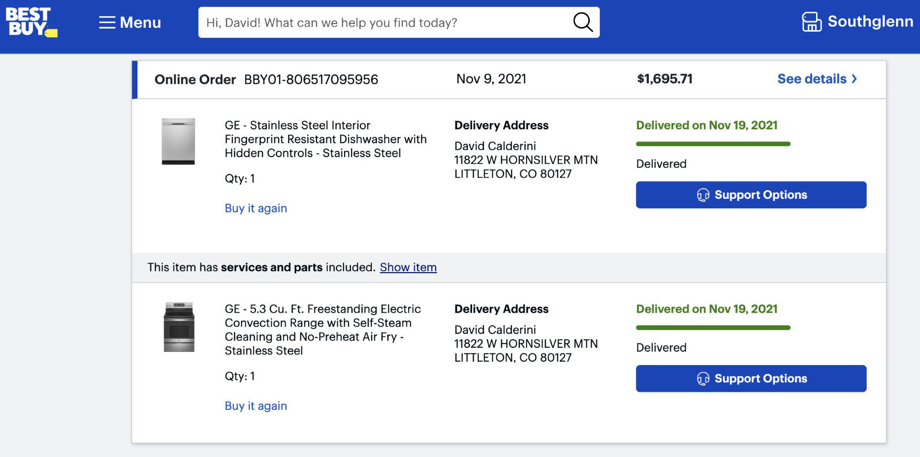Click headset icon on dishwasher support button
This screenshot has height=457, width=920.
coord(703,195)
